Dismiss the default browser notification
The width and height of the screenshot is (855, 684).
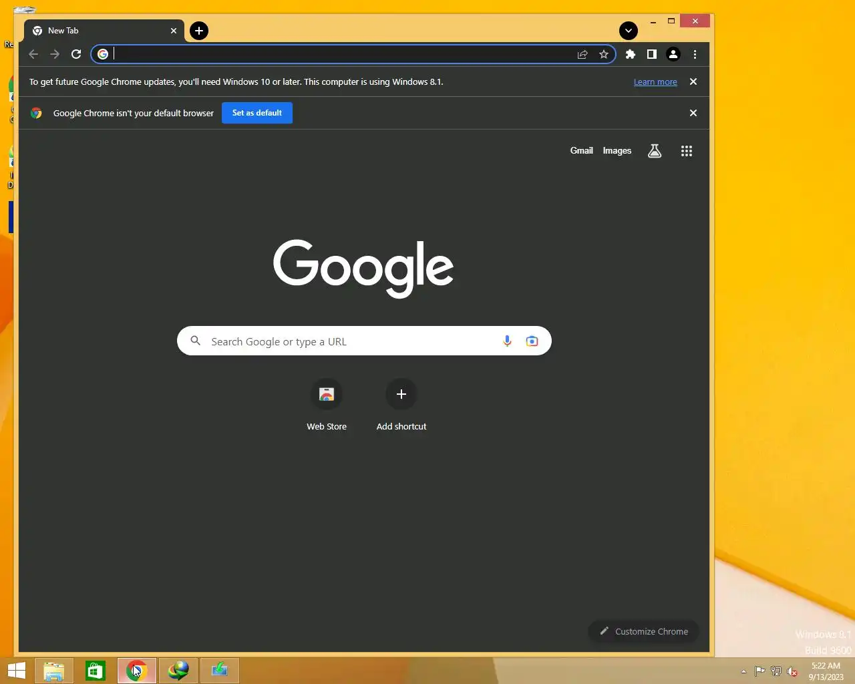(x=693, y=113)
